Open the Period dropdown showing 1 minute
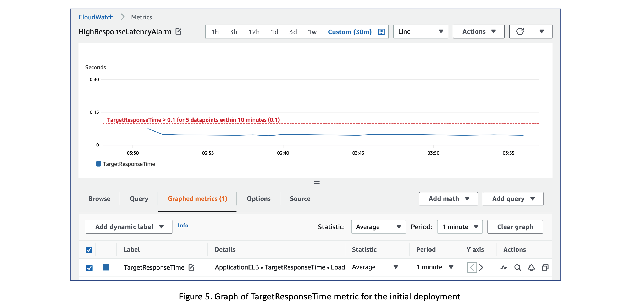641x306 pixels. 460,227
